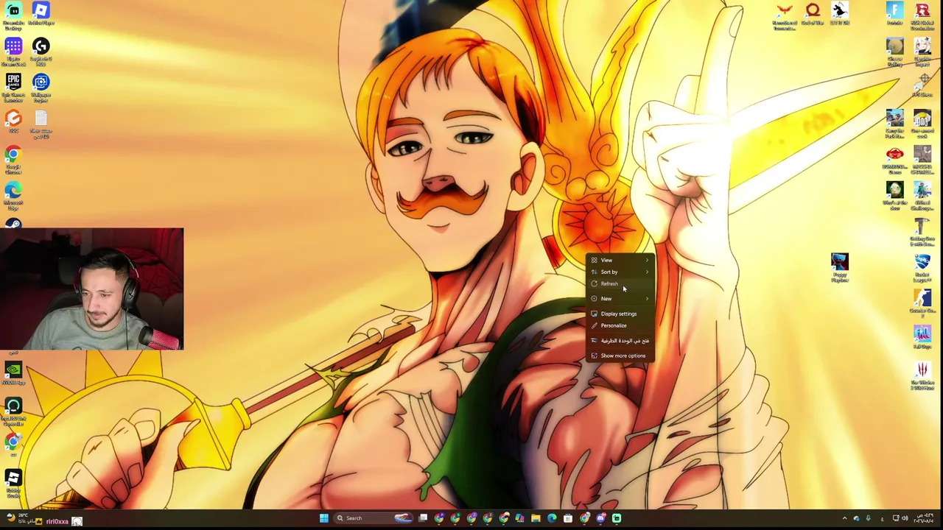943x530 pixels.
Task: Select the Poppy Playtime desktop icon
Action: (x=840, y=266)
